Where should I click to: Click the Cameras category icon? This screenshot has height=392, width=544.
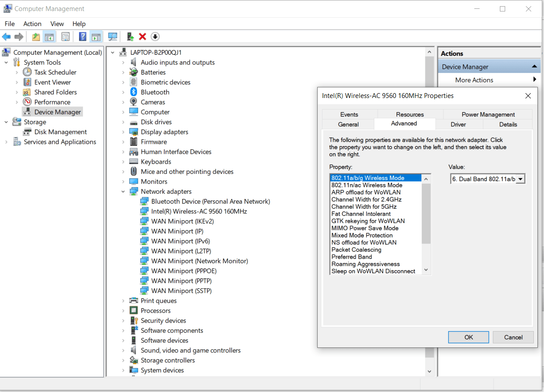click(134, 102)
